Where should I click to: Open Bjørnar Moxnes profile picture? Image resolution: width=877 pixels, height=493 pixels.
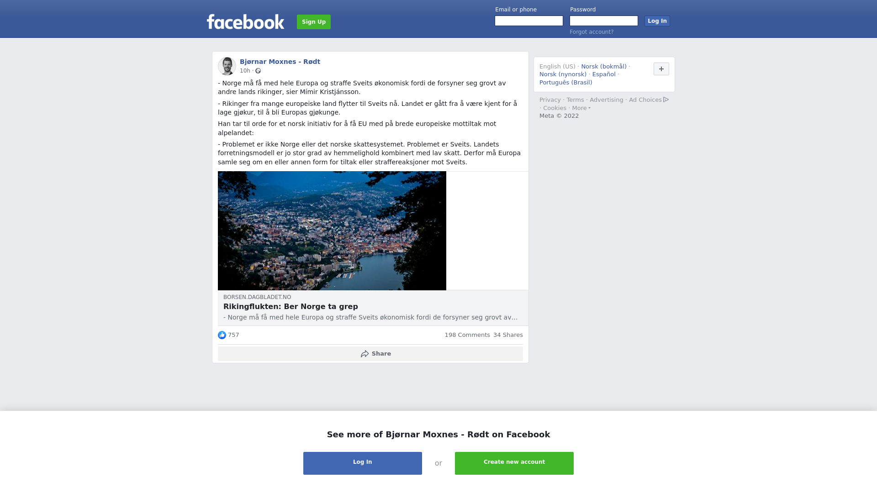(227, 66)
